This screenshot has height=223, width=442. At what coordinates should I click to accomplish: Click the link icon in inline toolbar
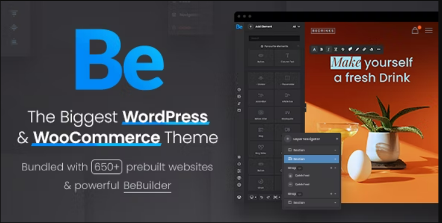[x=364, y=49]
